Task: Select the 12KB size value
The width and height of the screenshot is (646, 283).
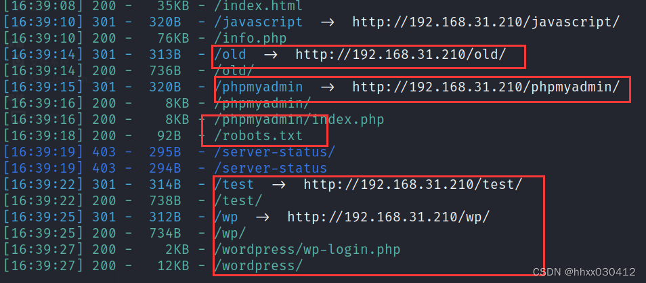Action: click(173, 265)
